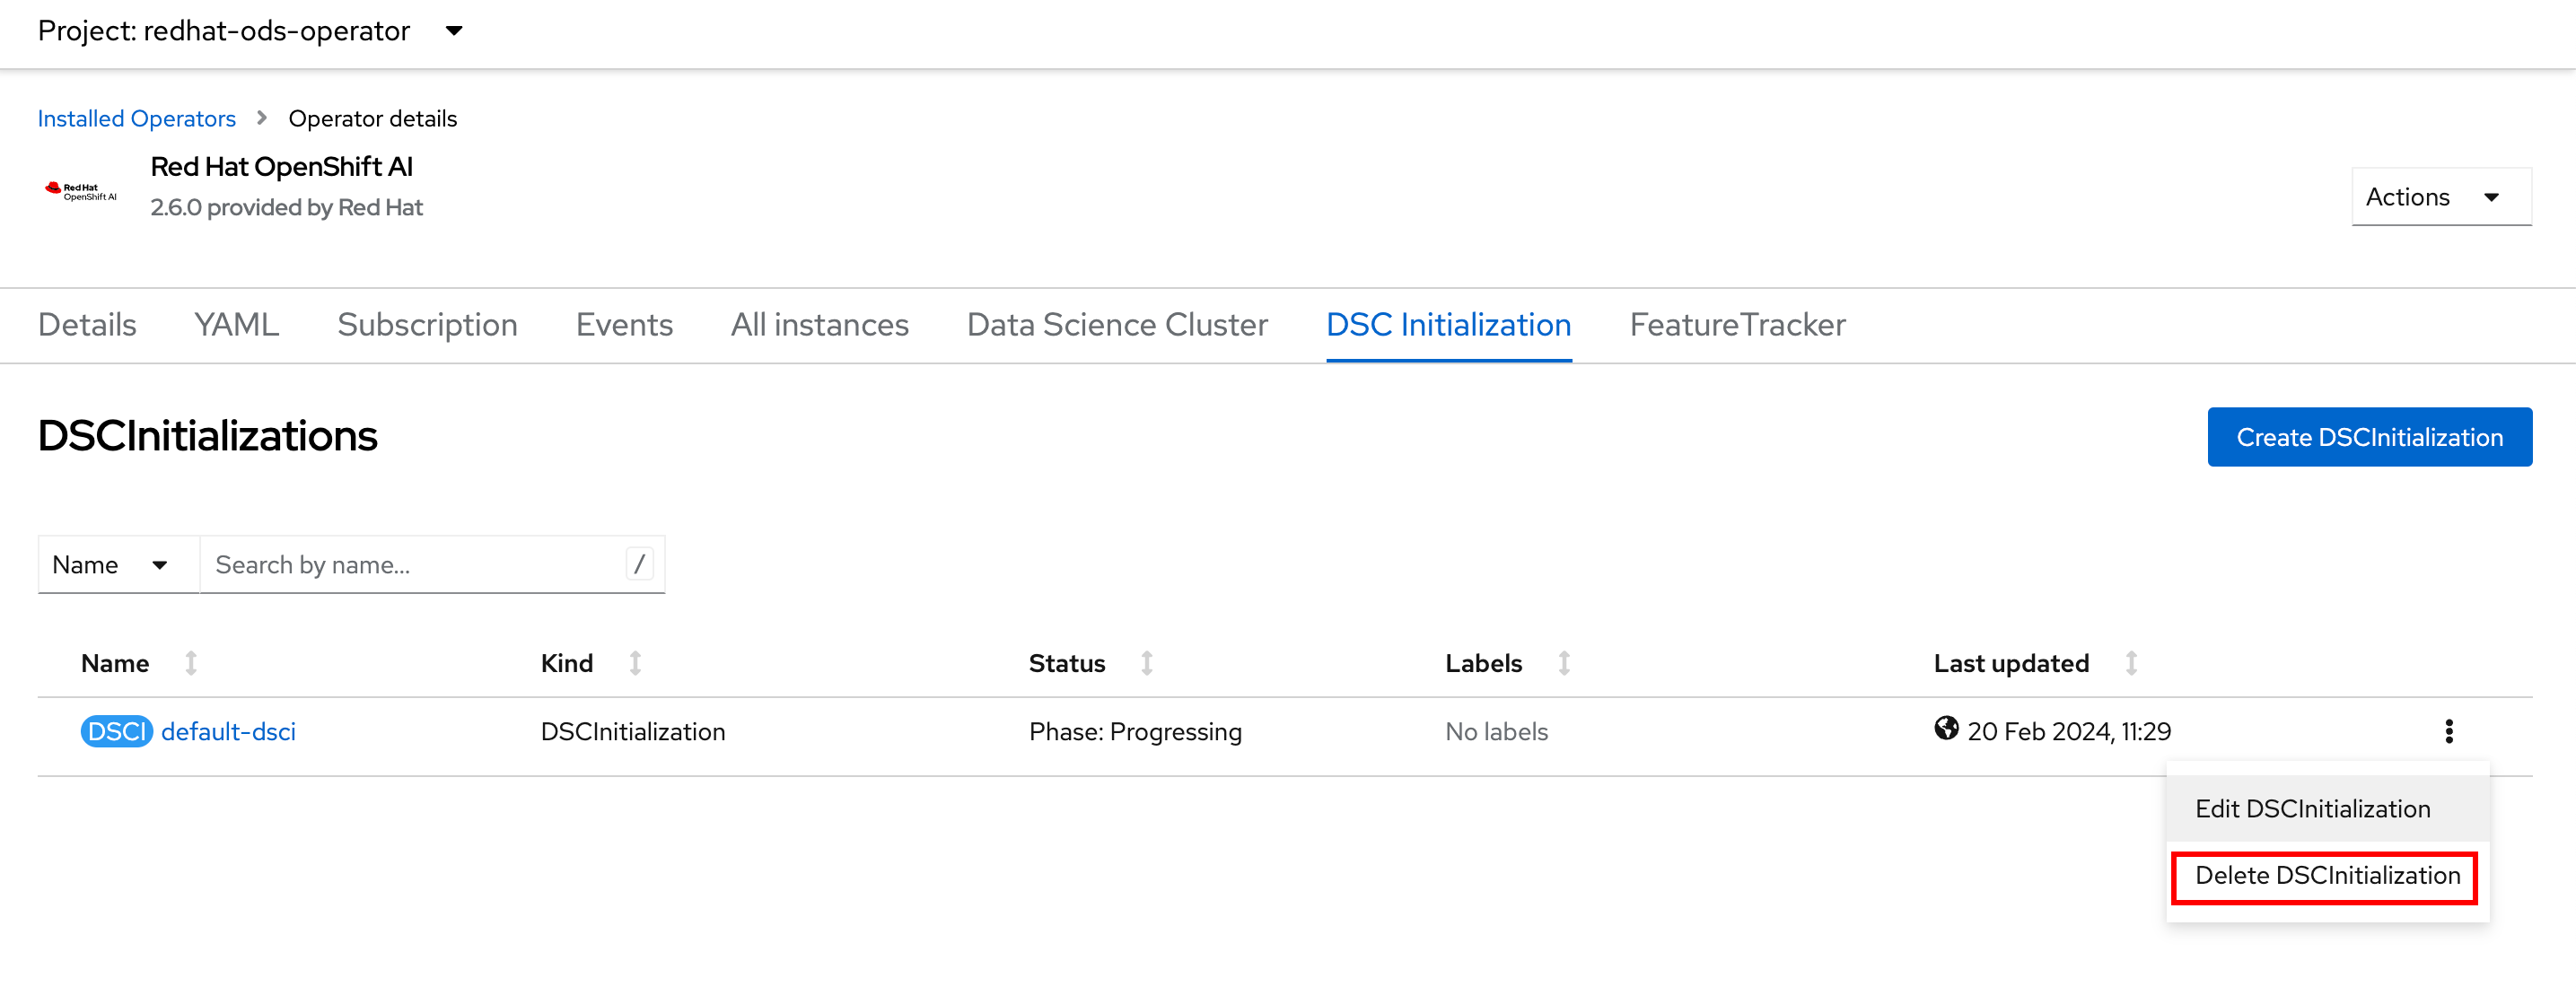This screenshot has width=2576, height=987.
Task: Switch to the FeatureTracker tab
Action: point(1737,324)
